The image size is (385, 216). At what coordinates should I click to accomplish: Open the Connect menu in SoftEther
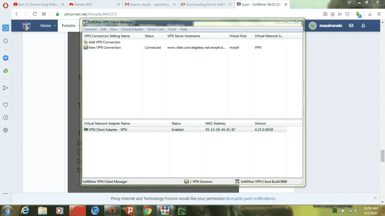coord(90,29)
